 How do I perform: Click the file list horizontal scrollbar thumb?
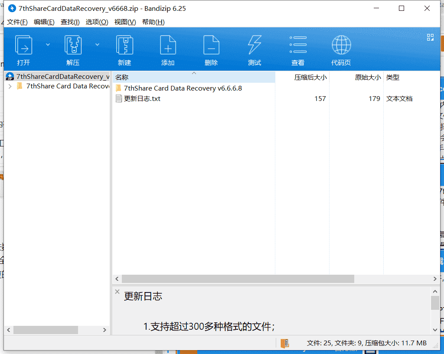238,279
